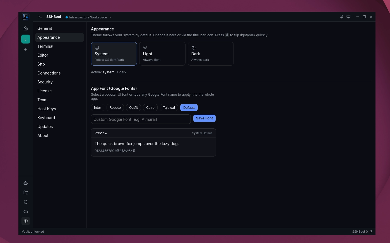
Task: Click the System Default preview label
Action: [x=202, y=133]
